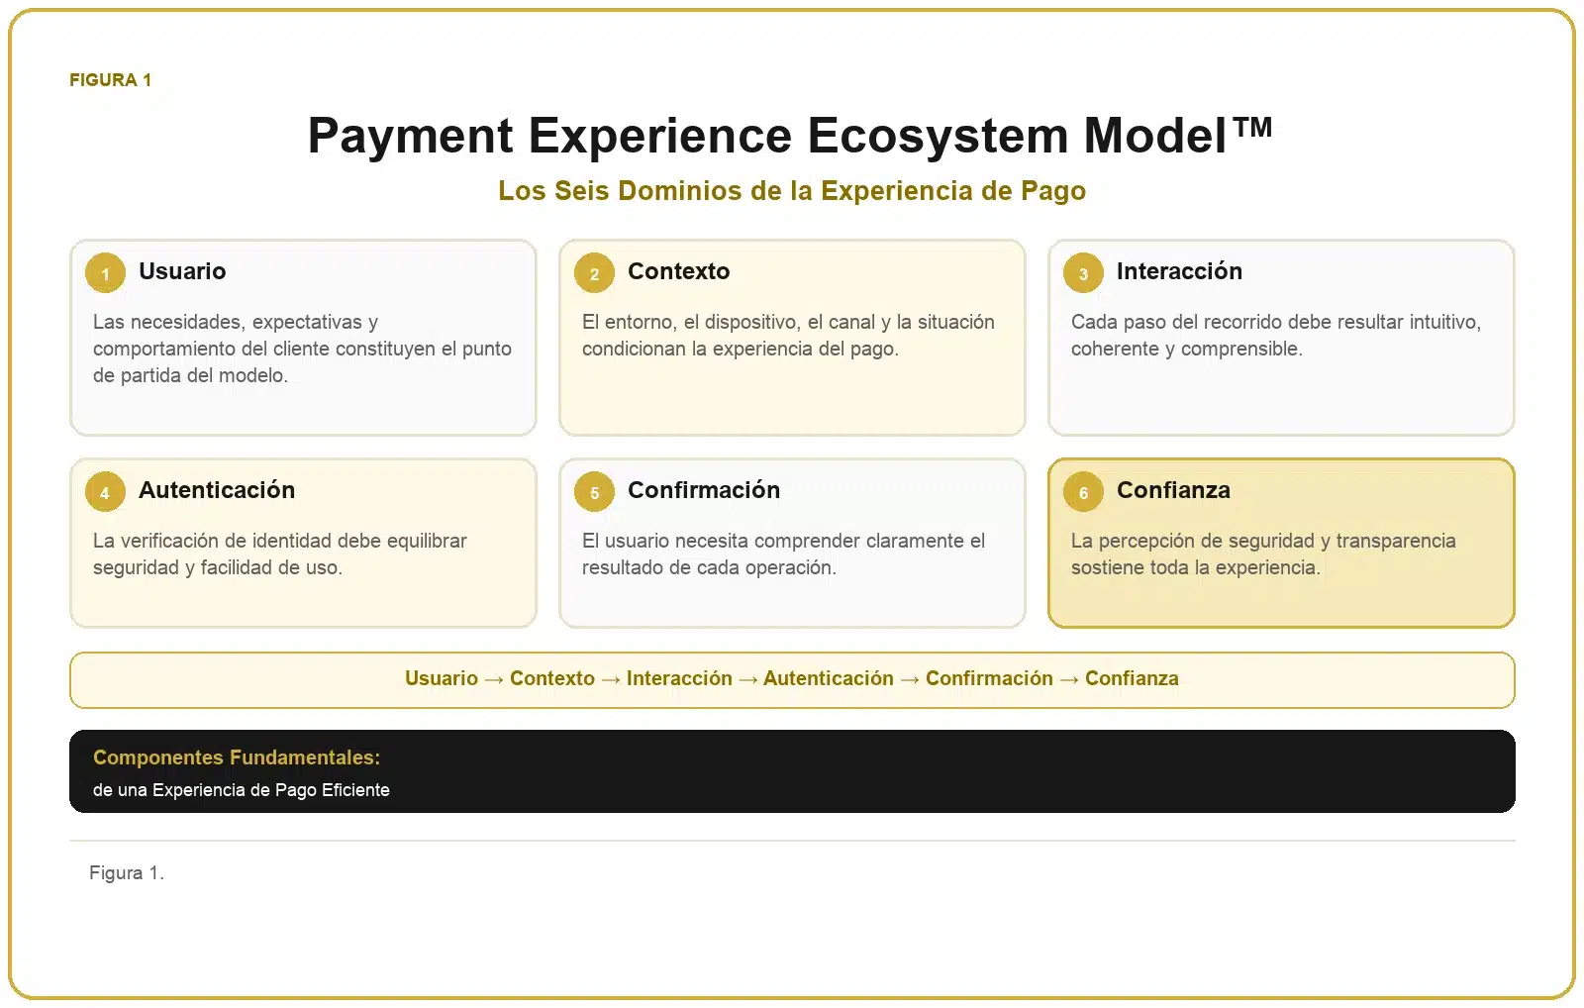The height and width of the screenshot is (1008, 1584).
Task: Select the Confianza card heading
Action: click(1173, 490)
